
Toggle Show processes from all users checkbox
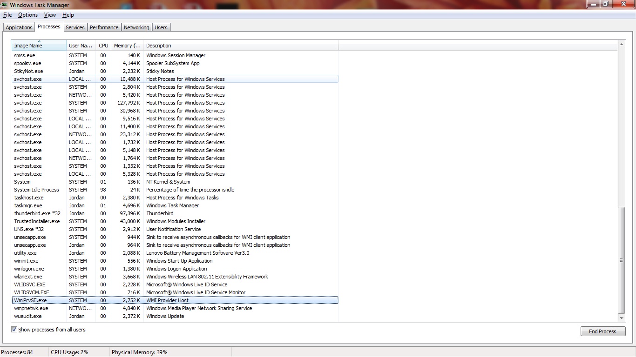click(x=14, y=330)
